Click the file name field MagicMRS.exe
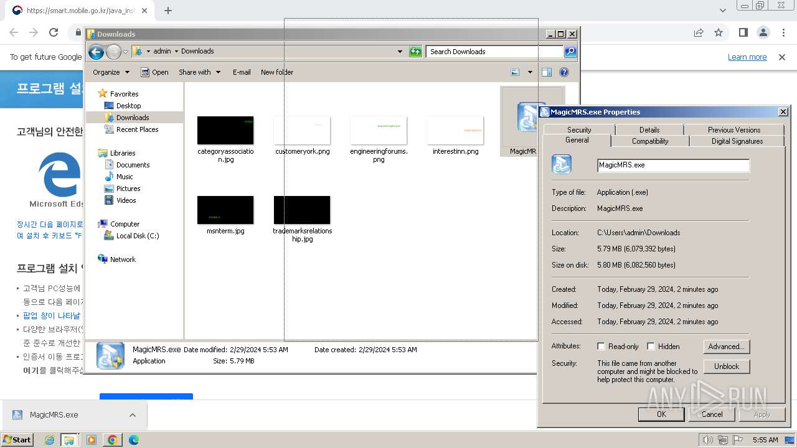Viewport: 797px width, 448px height. [x=673, y=166]
